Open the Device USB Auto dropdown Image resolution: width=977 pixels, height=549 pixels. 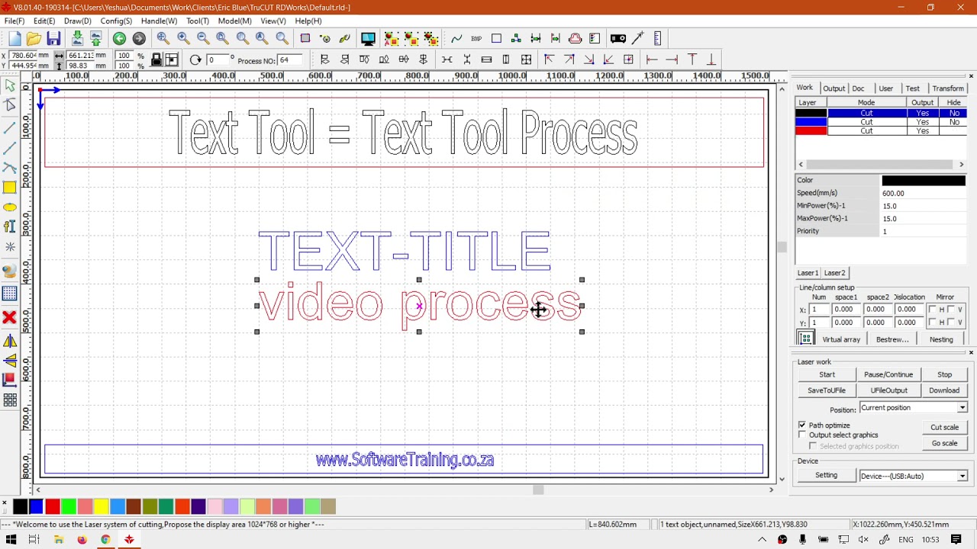coord(914,476)
